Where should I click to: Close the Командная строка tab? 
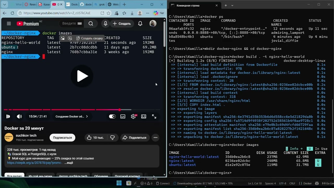pos(217,5)
